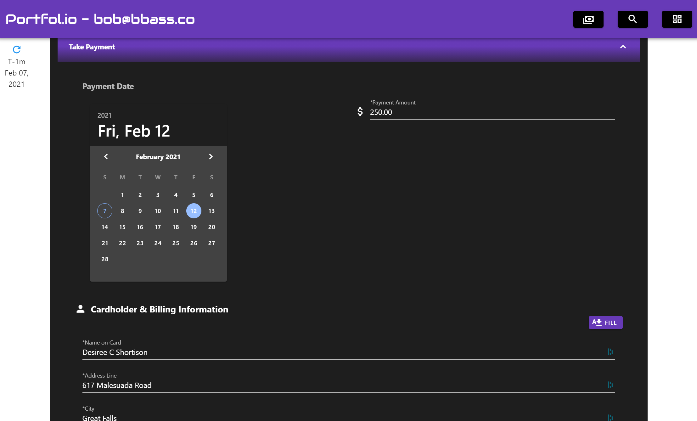Screen dimensions: 697x421
Task: Click autofill icon on Address Line field
Action: tap(610, 385)
